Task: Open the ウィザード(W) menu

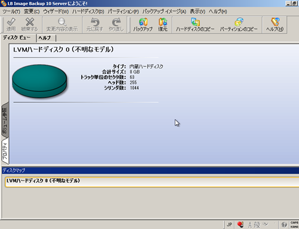Action: pyautogui.click(x=56, y=11)
